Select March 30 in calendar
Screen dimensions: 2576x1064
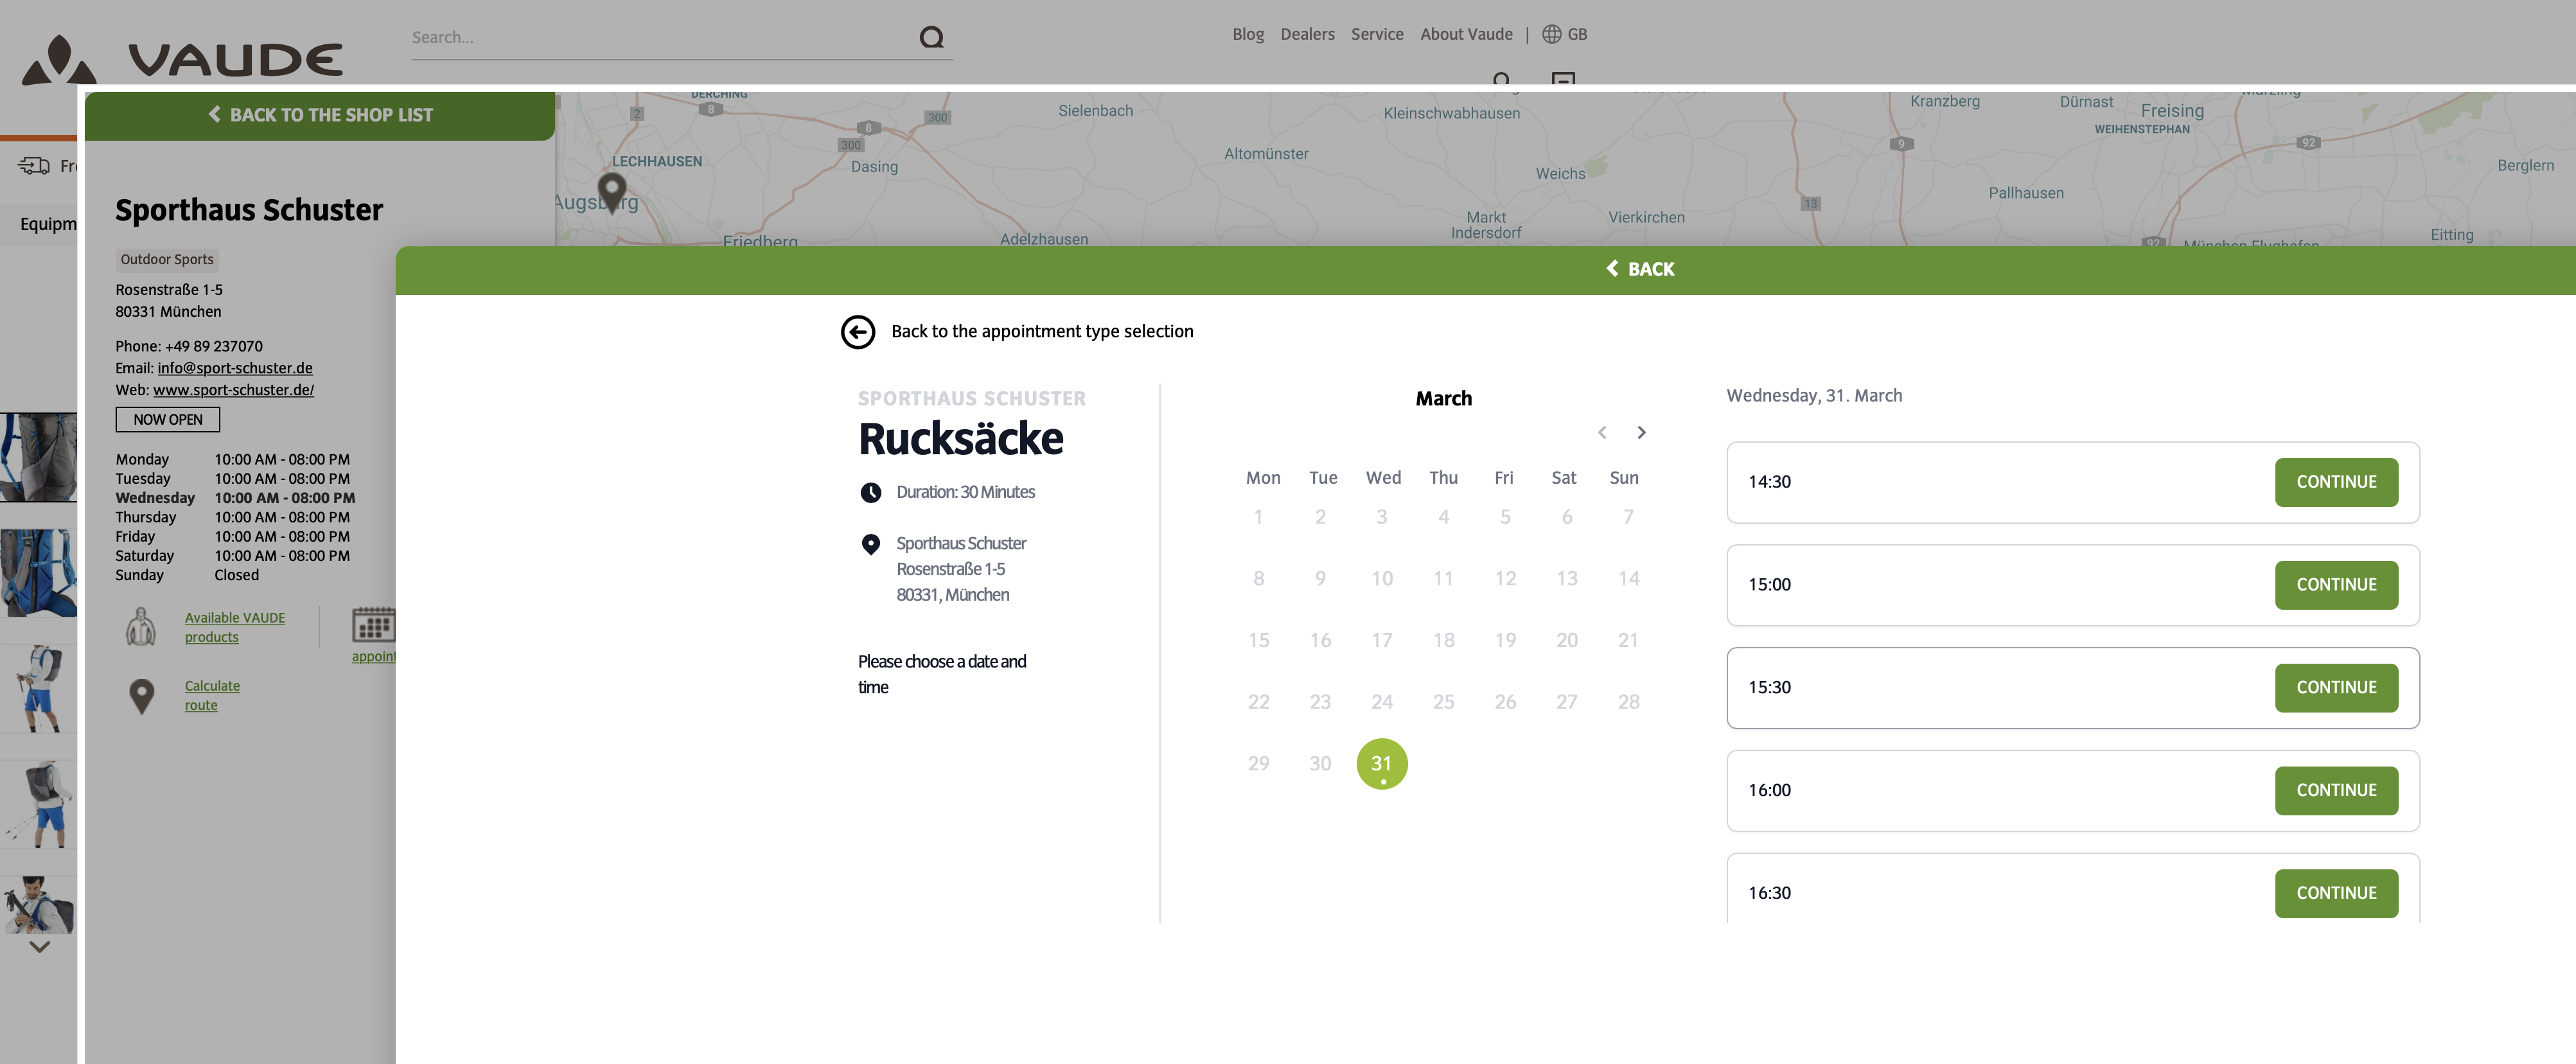click(1319, 764)
